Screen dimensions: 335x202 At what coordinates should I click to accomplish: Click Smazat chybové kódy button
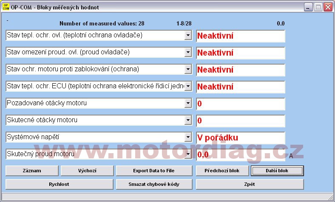154,184
